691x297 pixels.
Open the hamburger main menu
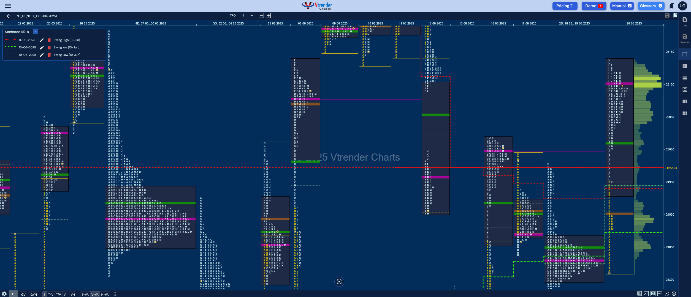[x=8, y=6]
